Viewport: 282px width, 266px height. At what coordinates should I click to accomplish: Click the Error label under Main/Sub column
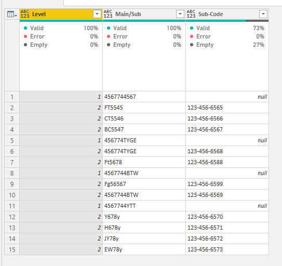pos(120,36)
